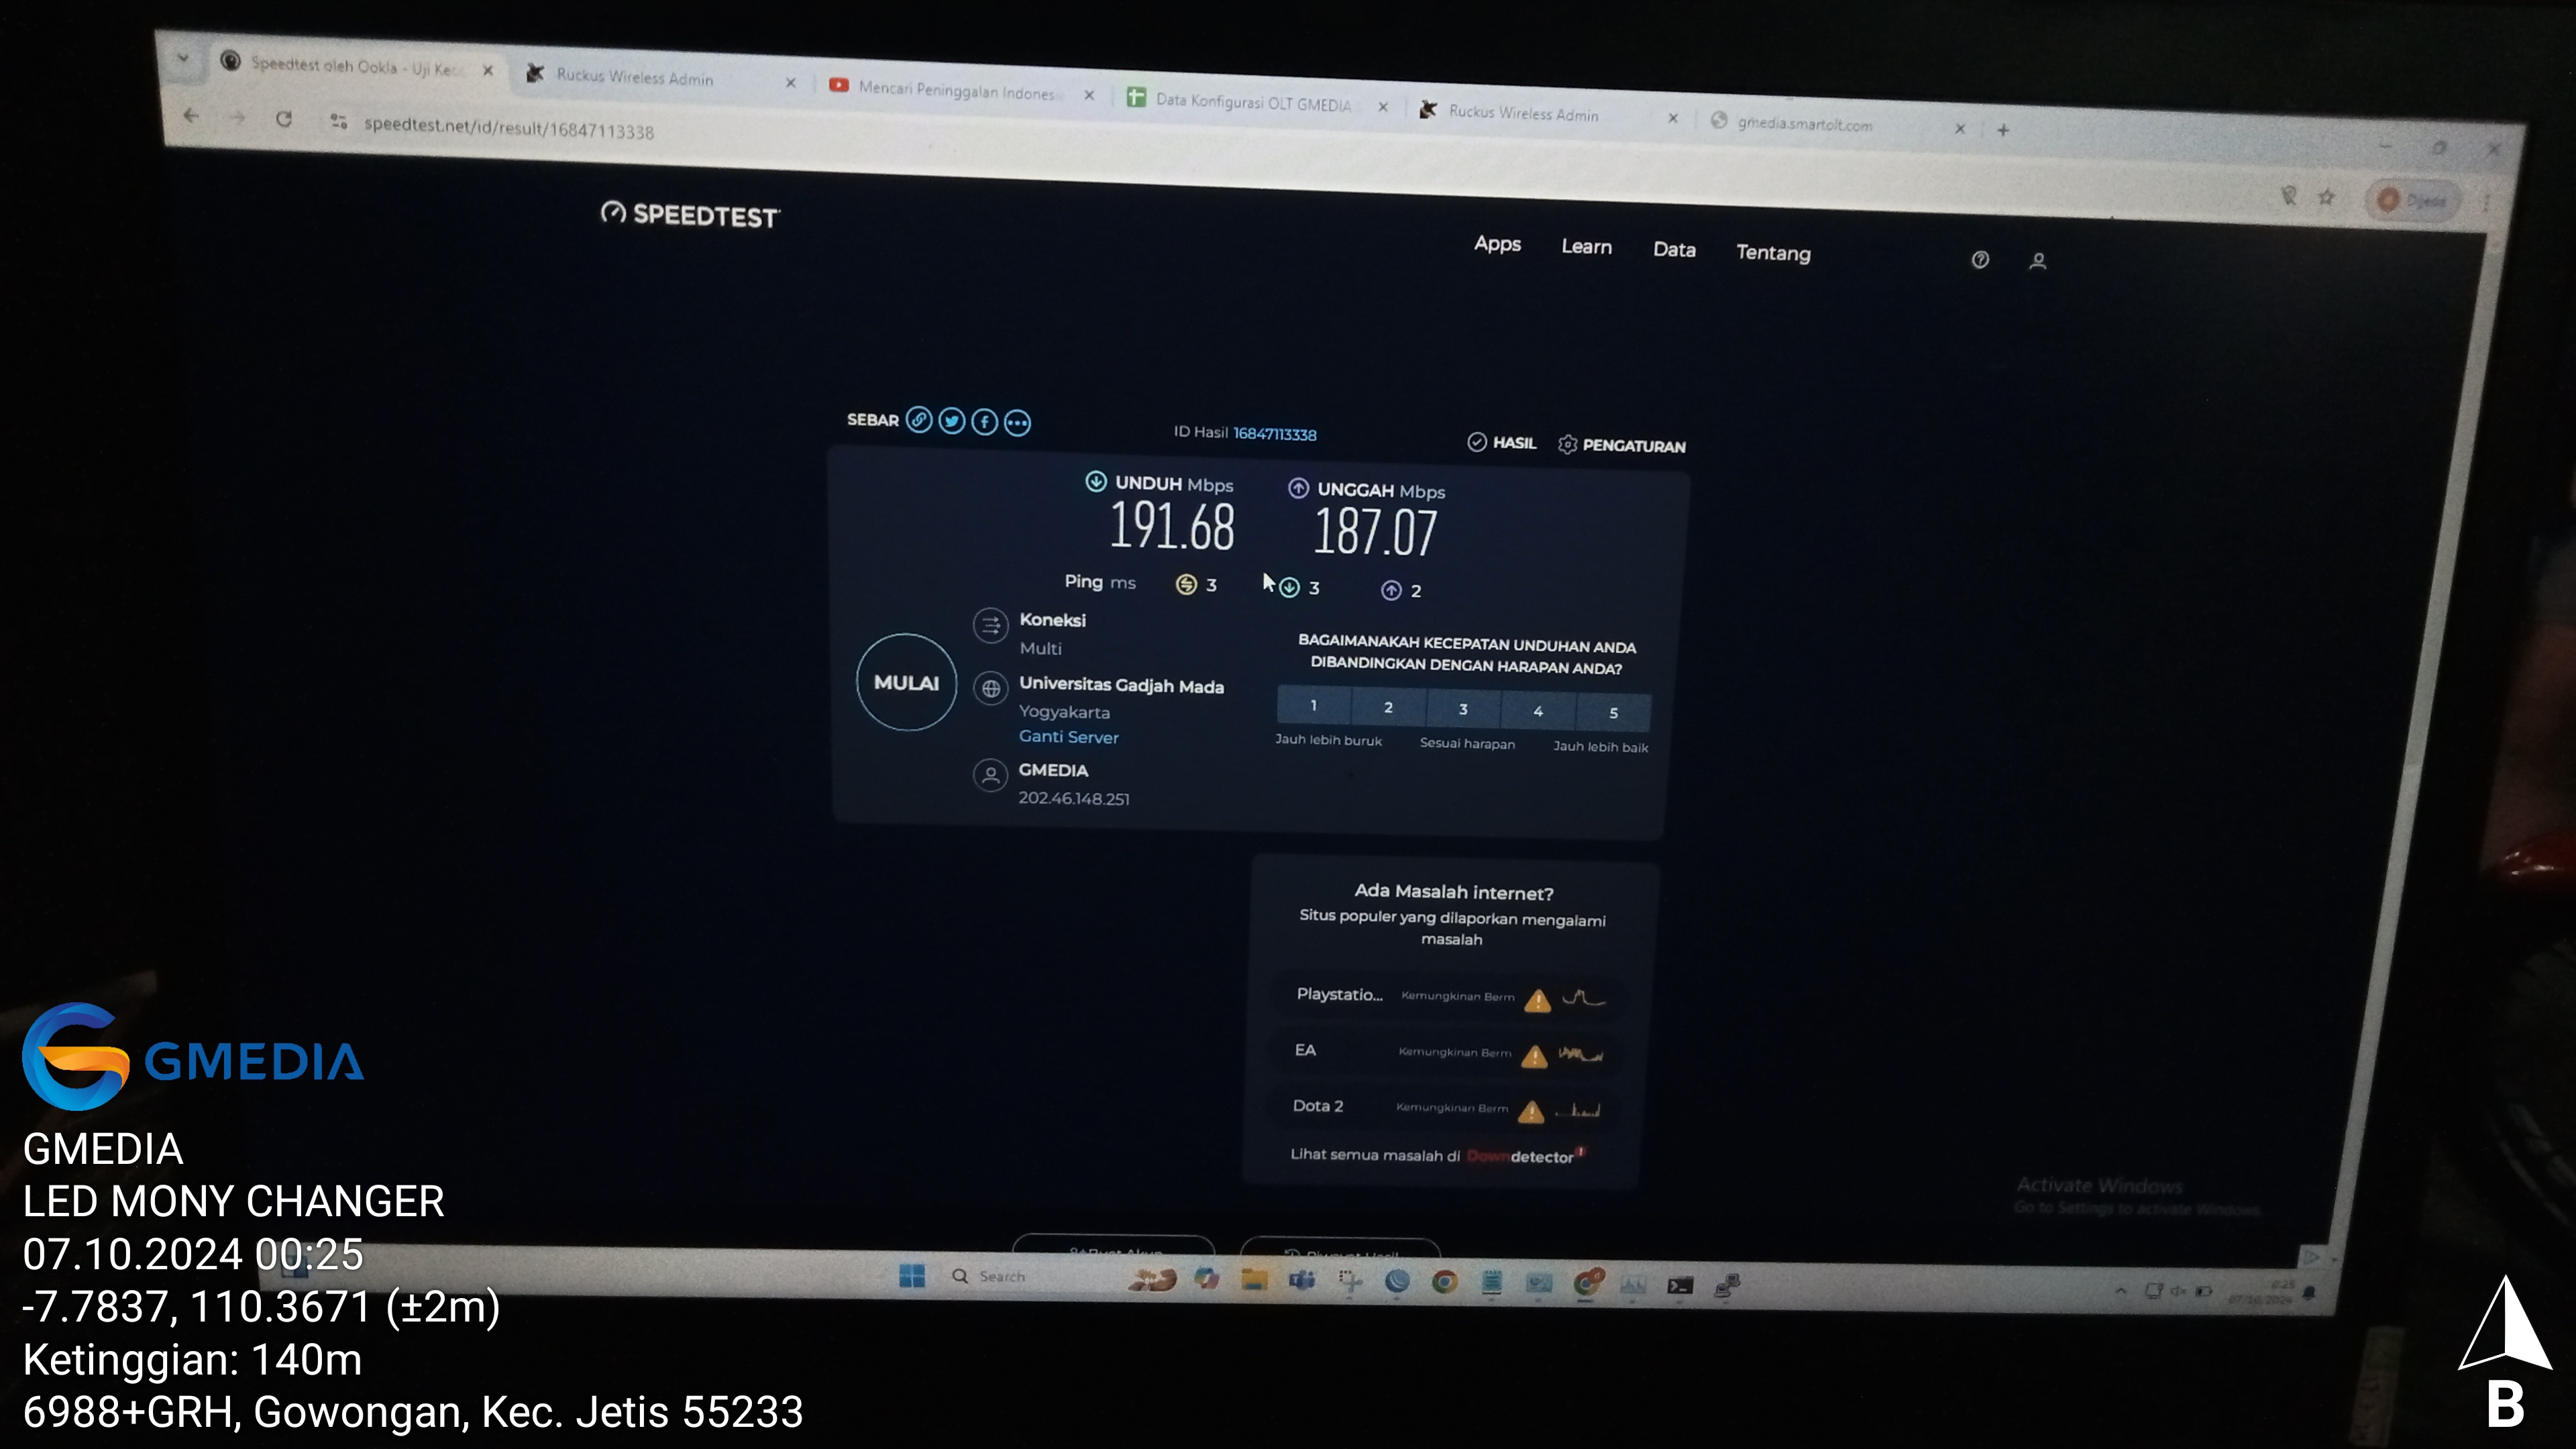Rate download speed as 5
This screenshot has width=2576, height=1449.
(x=1613, y=713)
